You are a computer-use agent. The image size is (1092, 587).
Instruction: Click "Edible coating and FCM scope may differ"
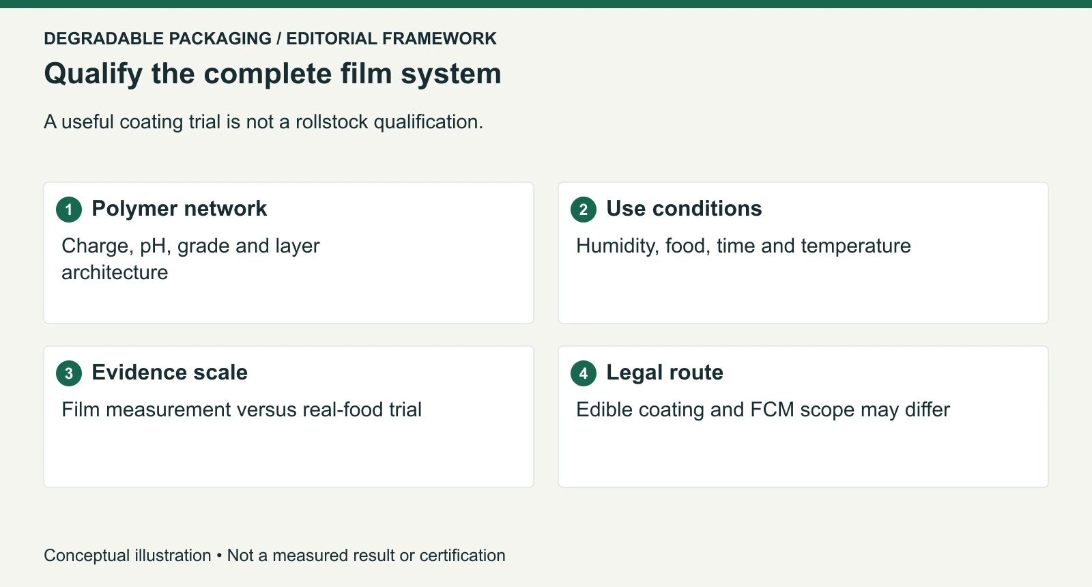coord(763,410)
